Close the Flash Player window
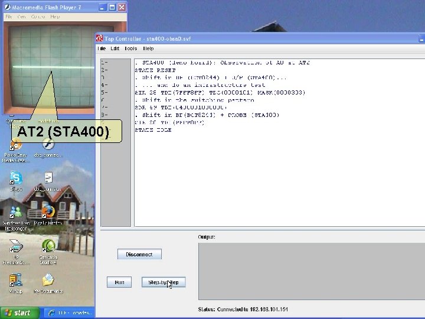This screenshot has width=425, height=319. [122, 7]
